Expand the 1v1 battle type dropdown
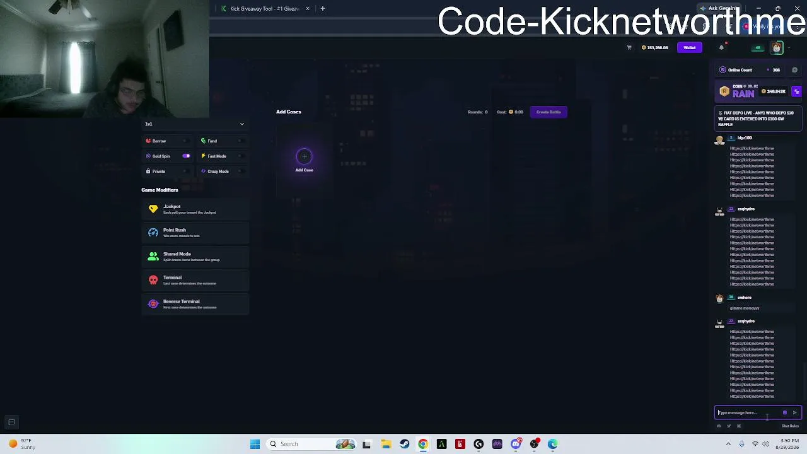Screen dimensions: 807x454 [x=194, y=124]
